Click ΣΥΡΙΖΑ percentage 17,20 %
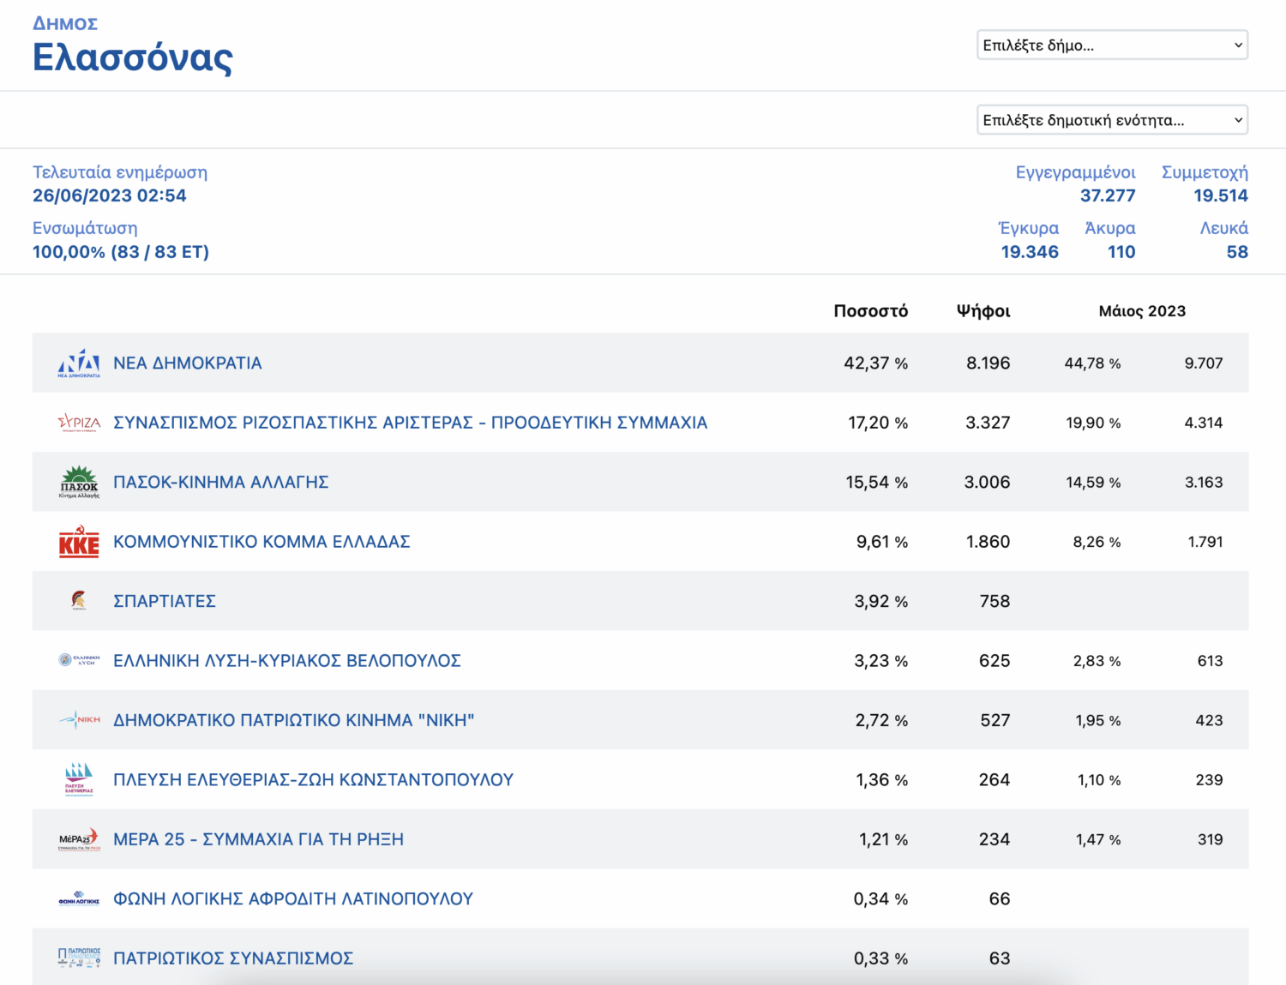Image resolution: width=1286 pixels, height=985 pixels. tap(878, 423)
